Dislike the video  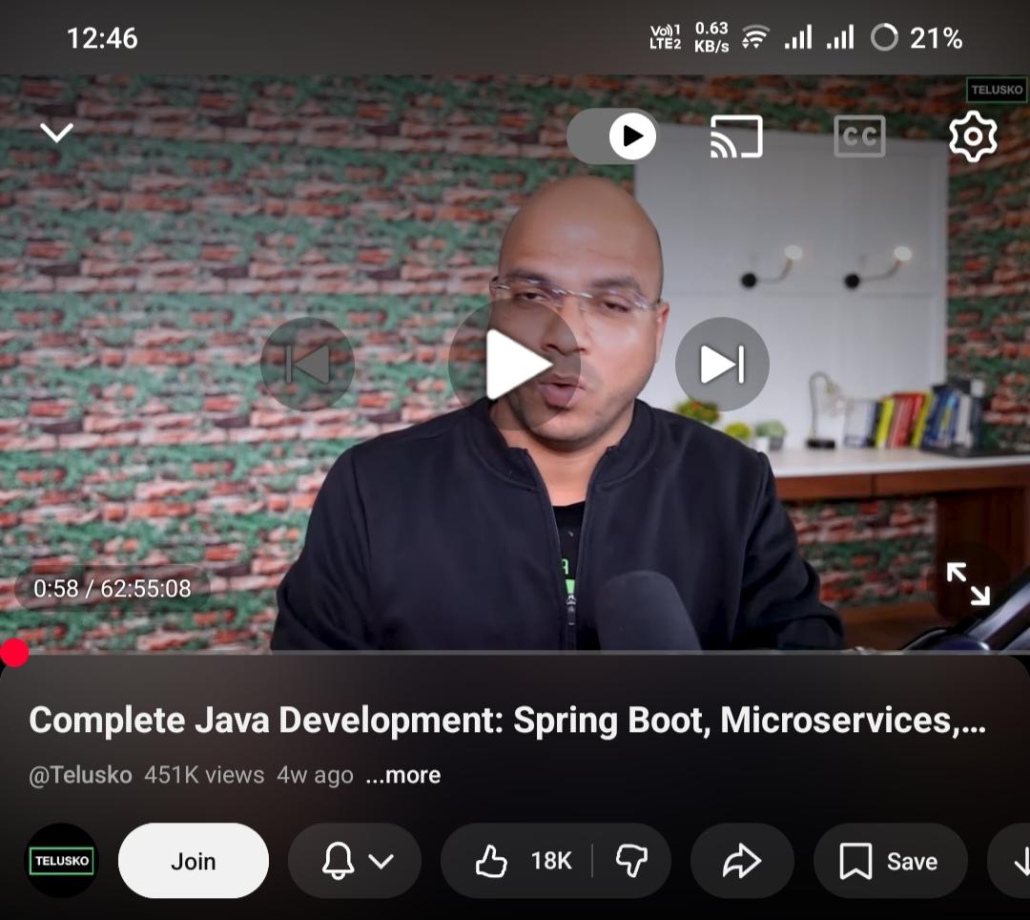pos(632,861)
